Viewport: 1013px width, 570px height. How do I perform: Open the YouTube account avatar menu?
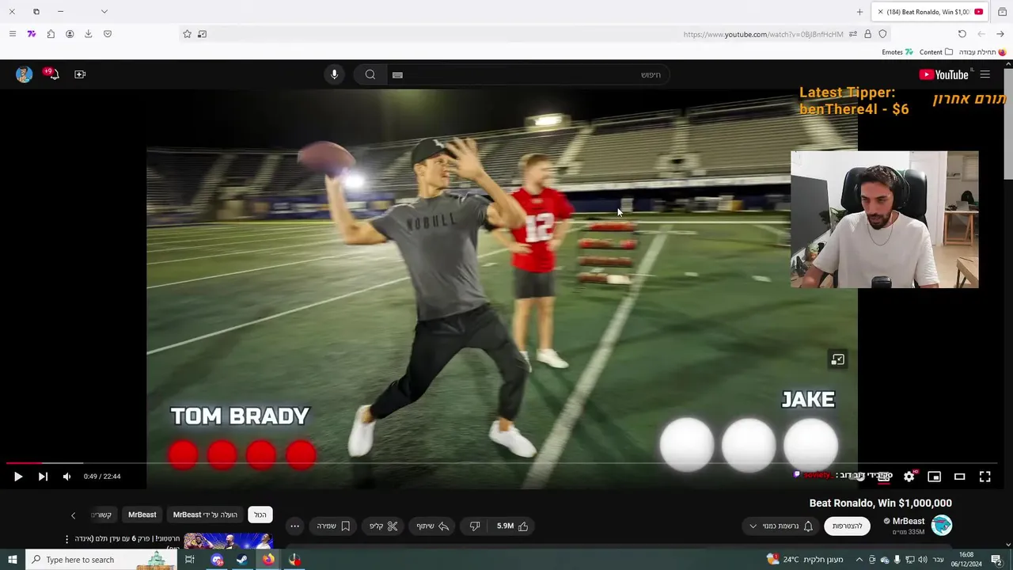coord(25,74)
